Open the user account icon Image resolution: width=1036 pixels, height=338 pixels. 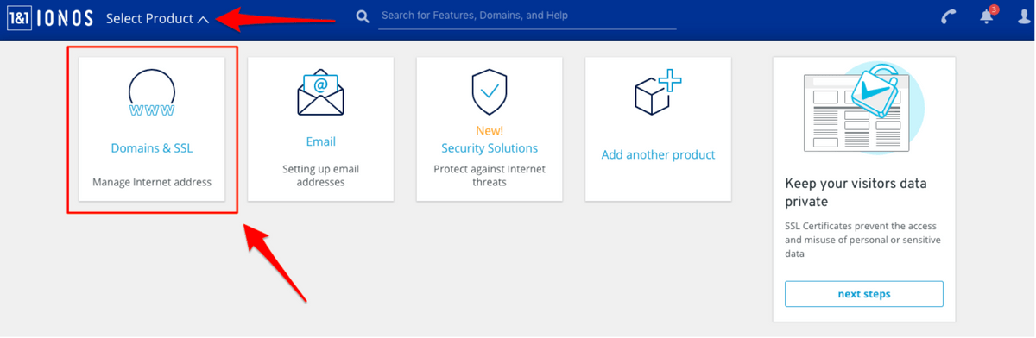tap(1025, 17)
